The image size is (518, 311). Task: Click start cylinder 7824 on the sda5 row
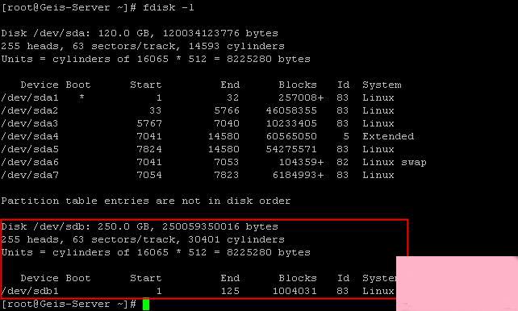point(149,149)
